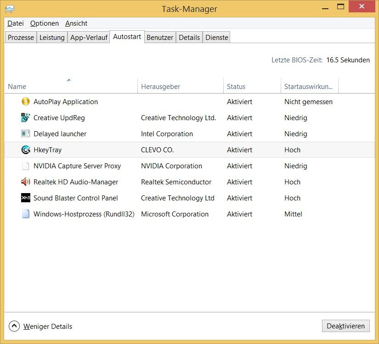The image size is (379, 344).
Task: Click the Realtek HD Audio-Manager speaker icon
Action: pyautogui.click(x=26, y=182)
